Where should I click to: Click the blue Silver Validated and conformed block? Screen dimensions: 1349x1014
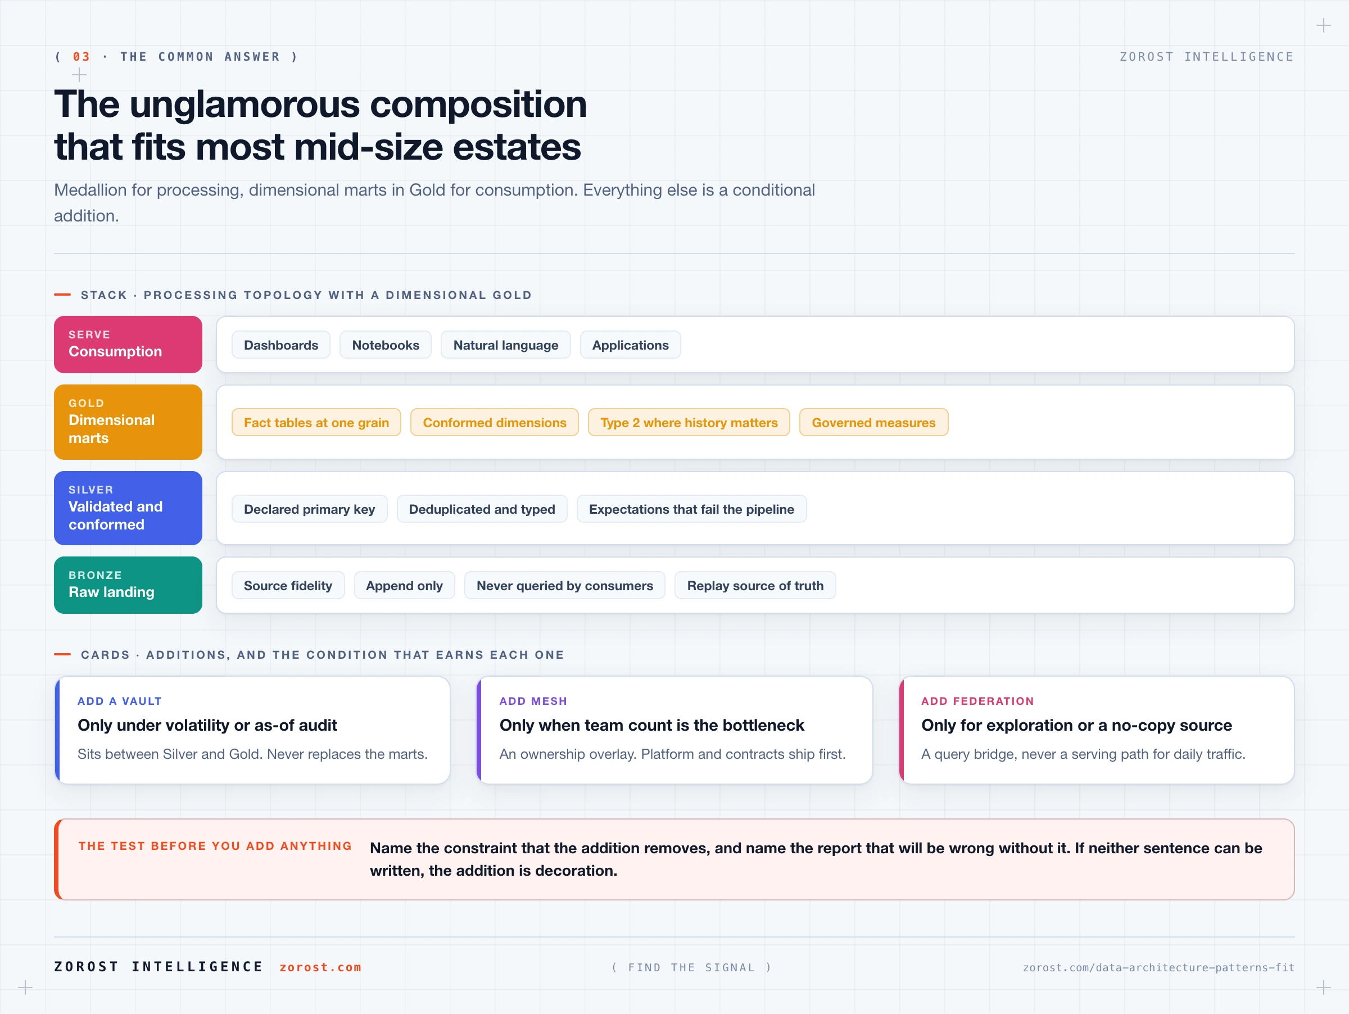[x=128, y=508]
